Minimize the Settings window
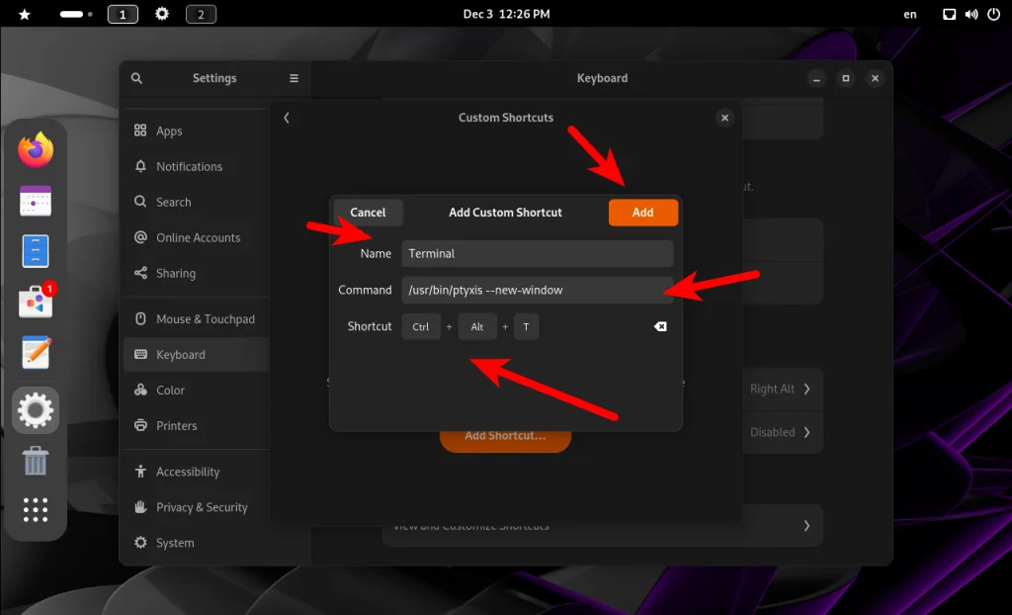Screen dimensions: 1012x615 pos(816,78)
